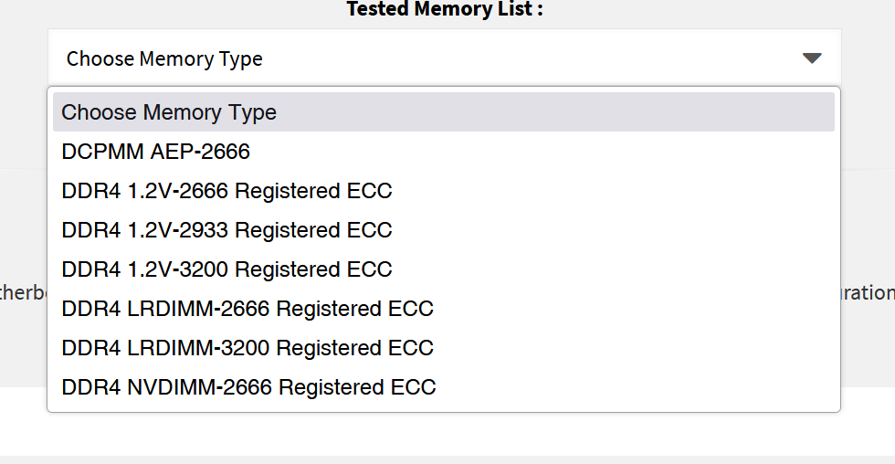Select the NVDIMM memory type entry
Image resolution: width=895 pixels, height=464 pixels.
coord(249,387)
